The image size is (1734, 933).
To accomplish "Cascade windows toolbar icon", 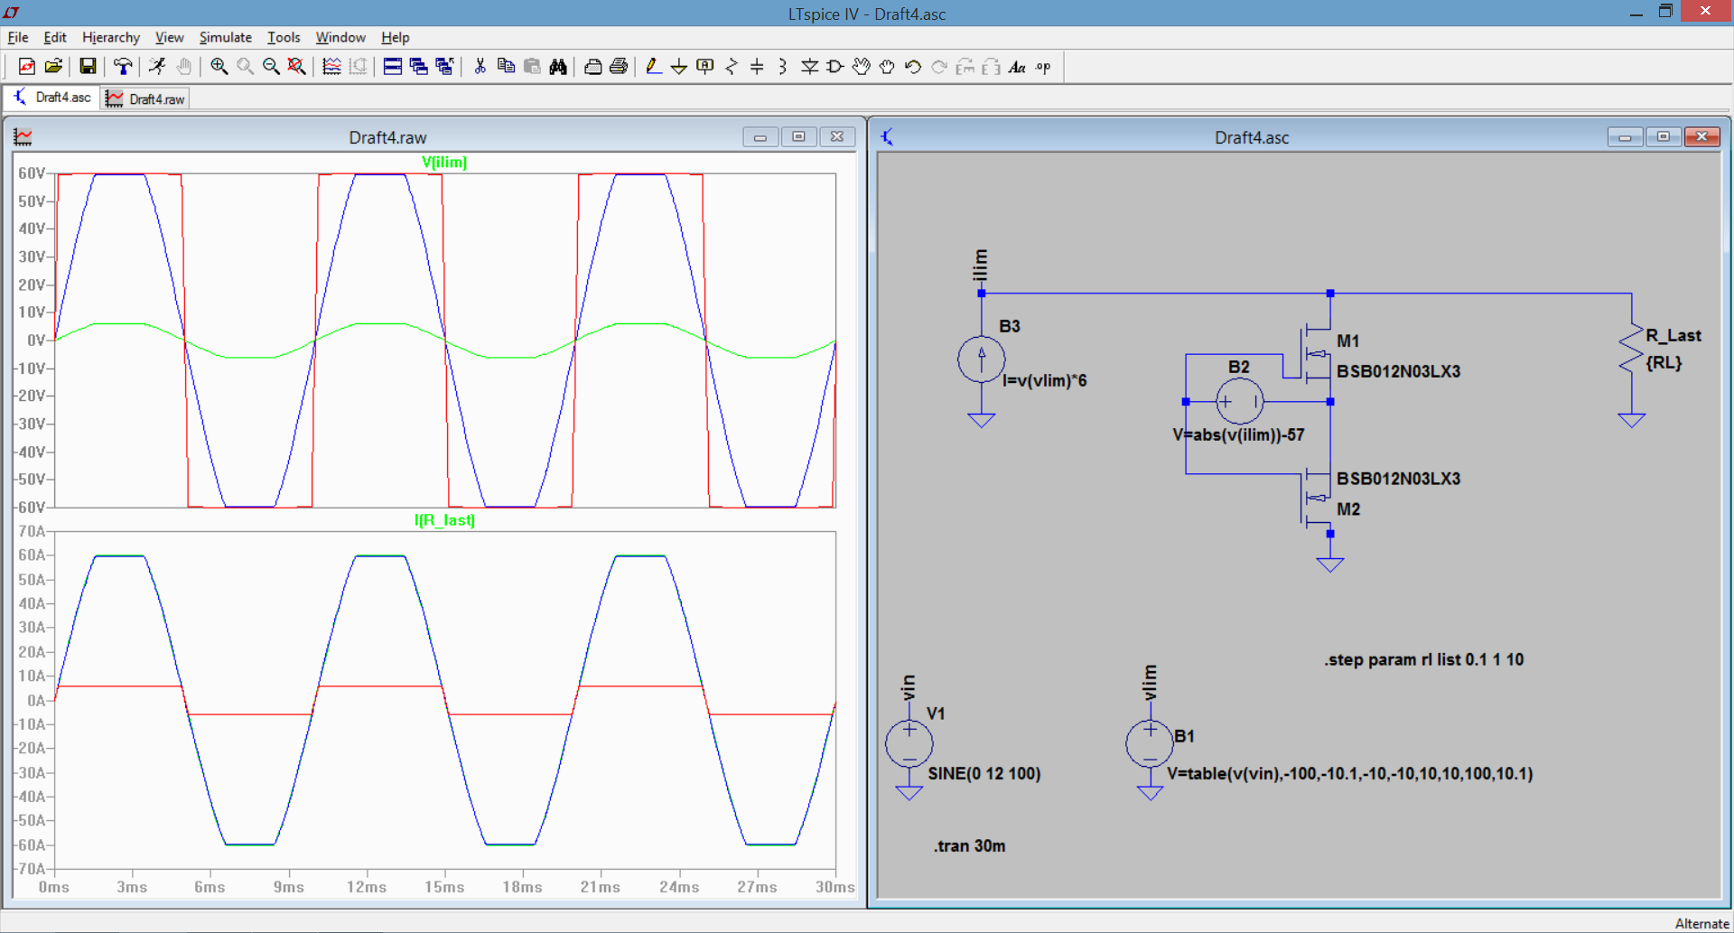I will (418, 66).
